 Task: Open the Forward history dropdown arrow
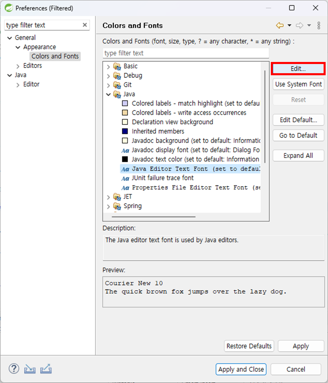click(x=309, y=25)
